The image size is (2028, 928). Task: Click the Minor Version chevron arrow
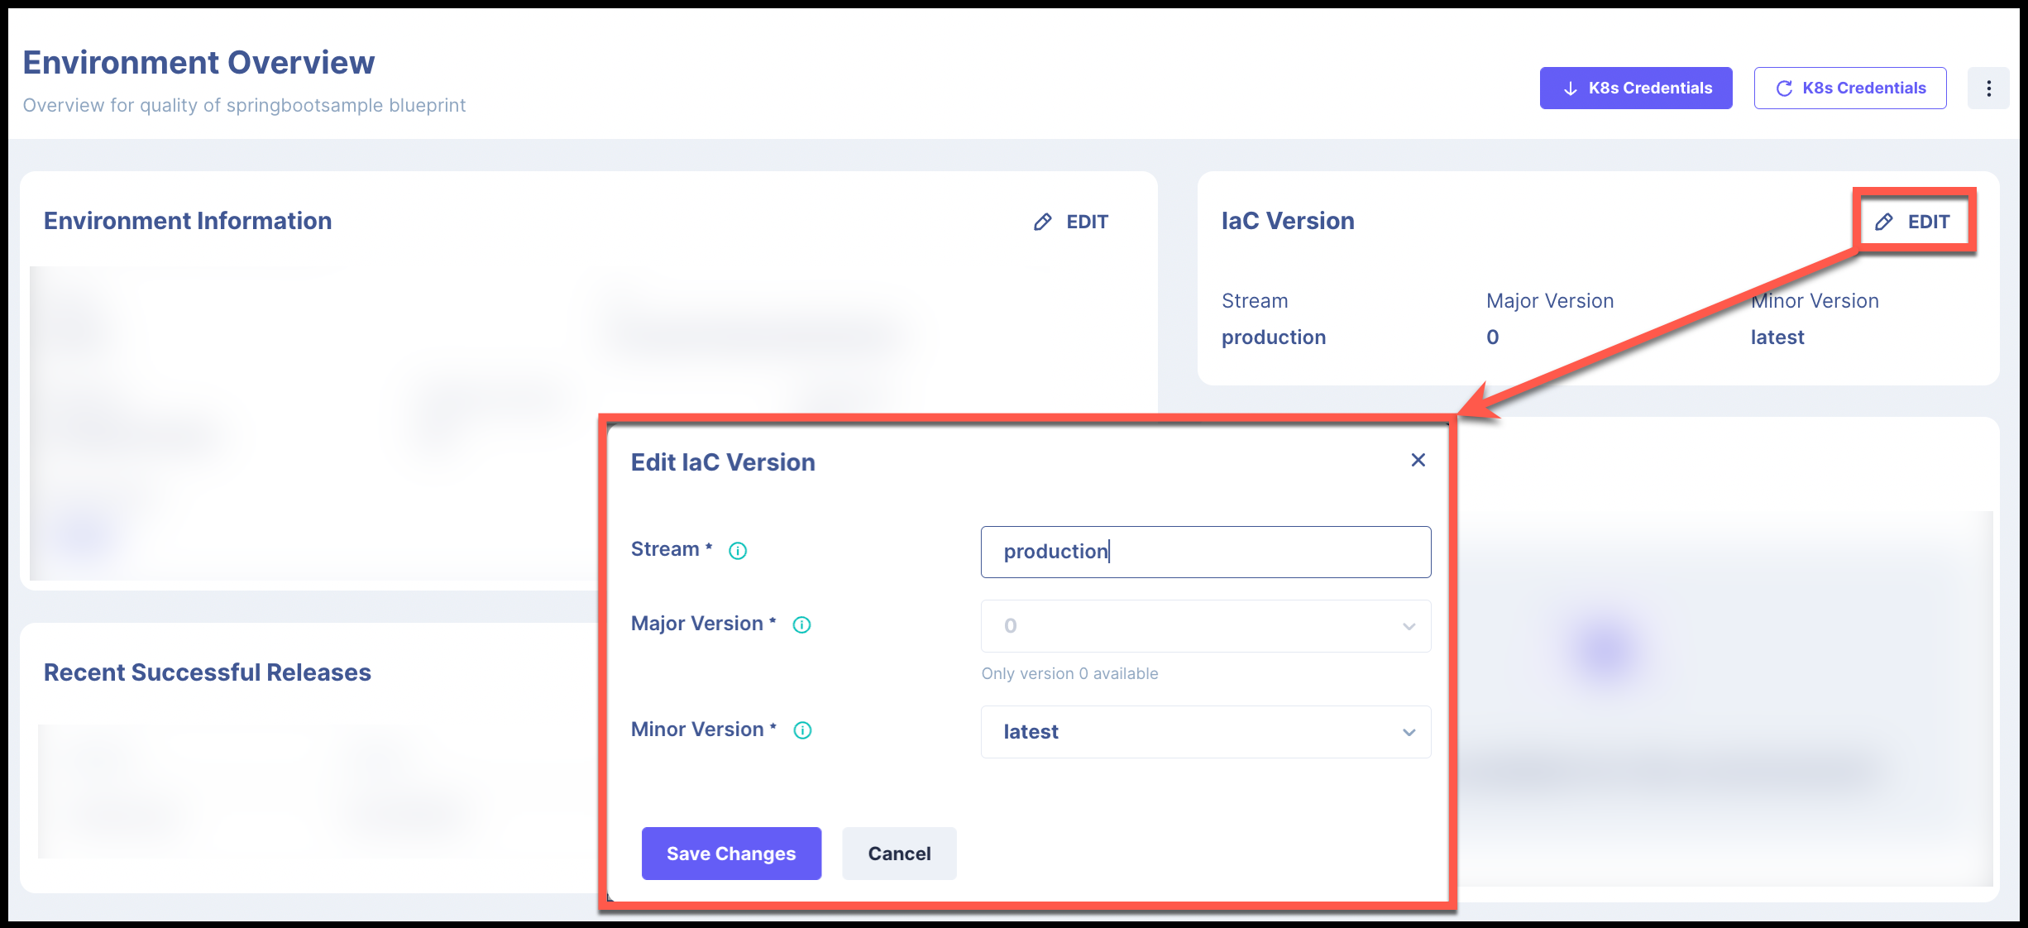1409,732
